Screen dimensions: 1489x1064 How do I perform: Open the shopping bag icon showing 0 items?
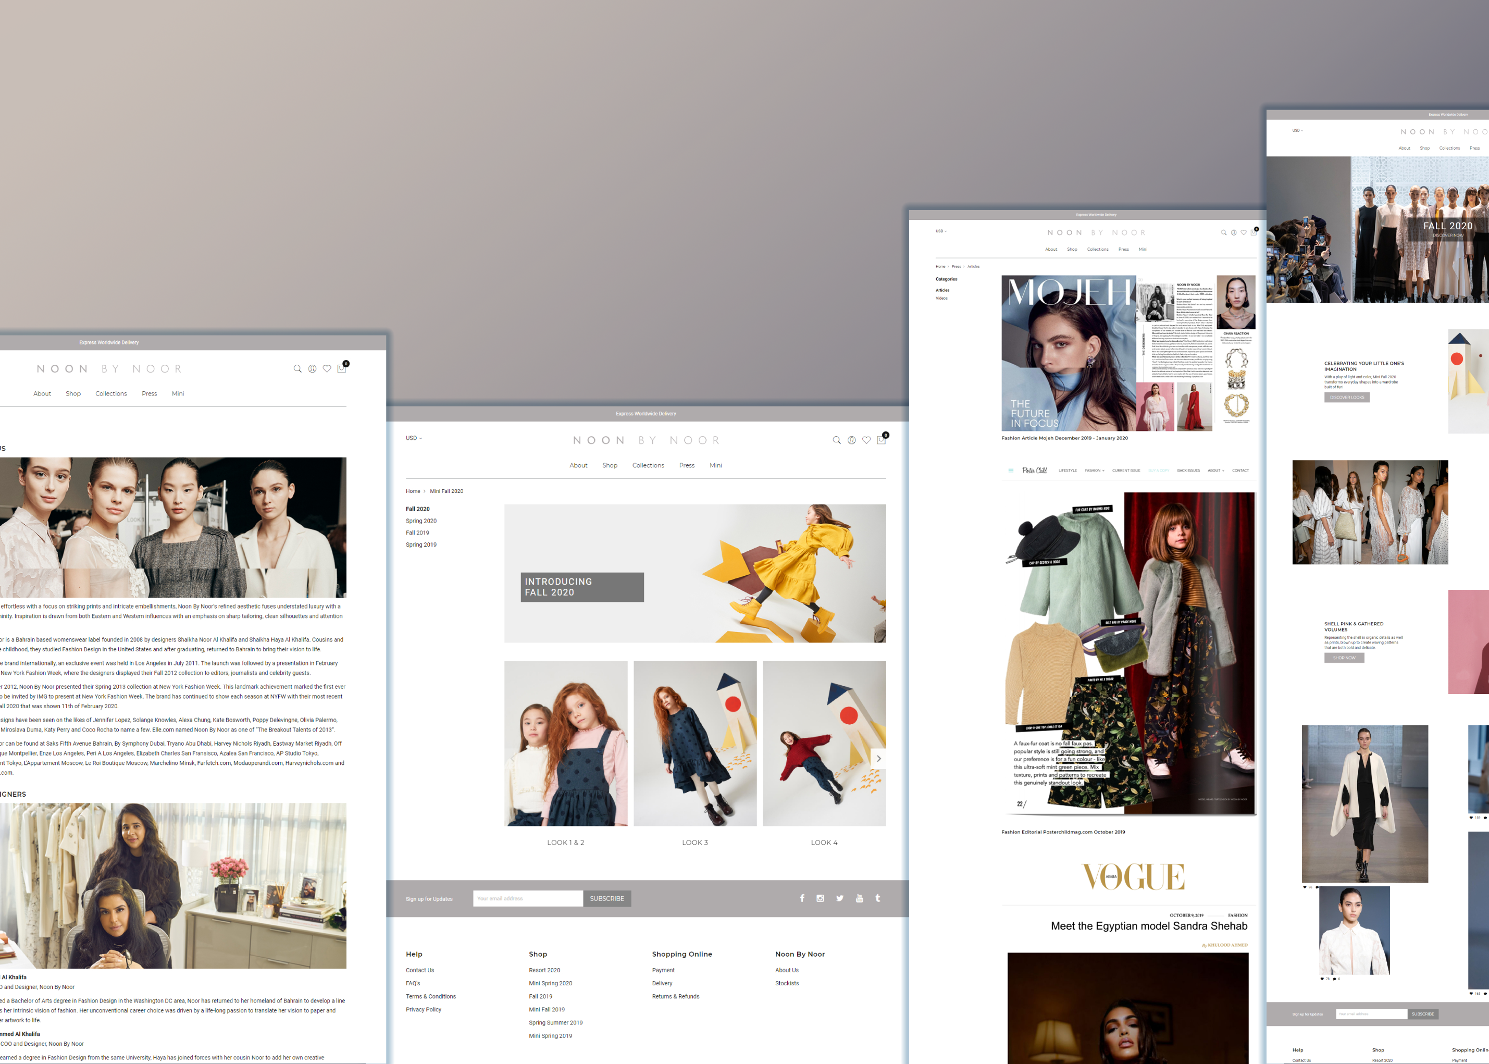point(881,439)
